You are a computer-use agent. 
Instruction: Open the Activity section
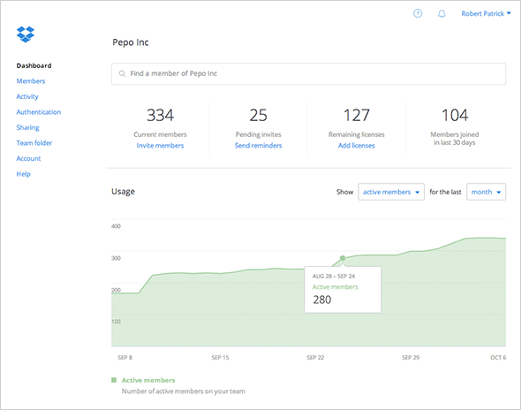27,97
